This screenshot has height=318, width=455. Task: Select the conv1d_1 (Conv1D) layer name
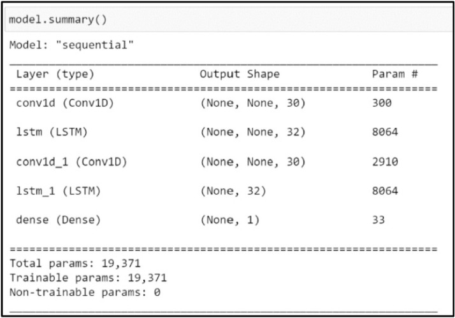(71, 162)
